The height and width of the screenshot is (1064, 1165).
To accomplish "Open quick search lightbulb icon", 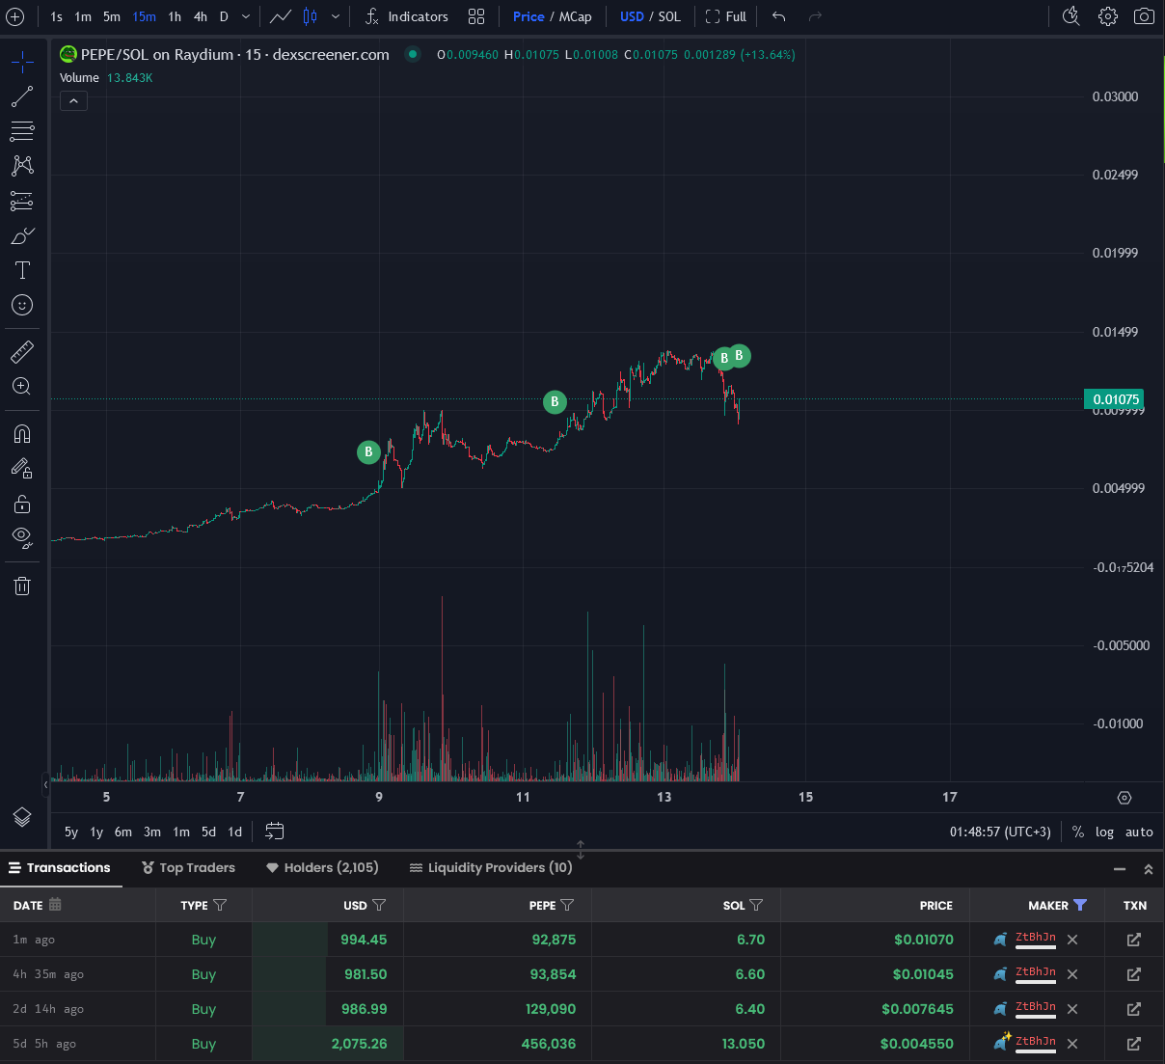I will (1070, 16).
